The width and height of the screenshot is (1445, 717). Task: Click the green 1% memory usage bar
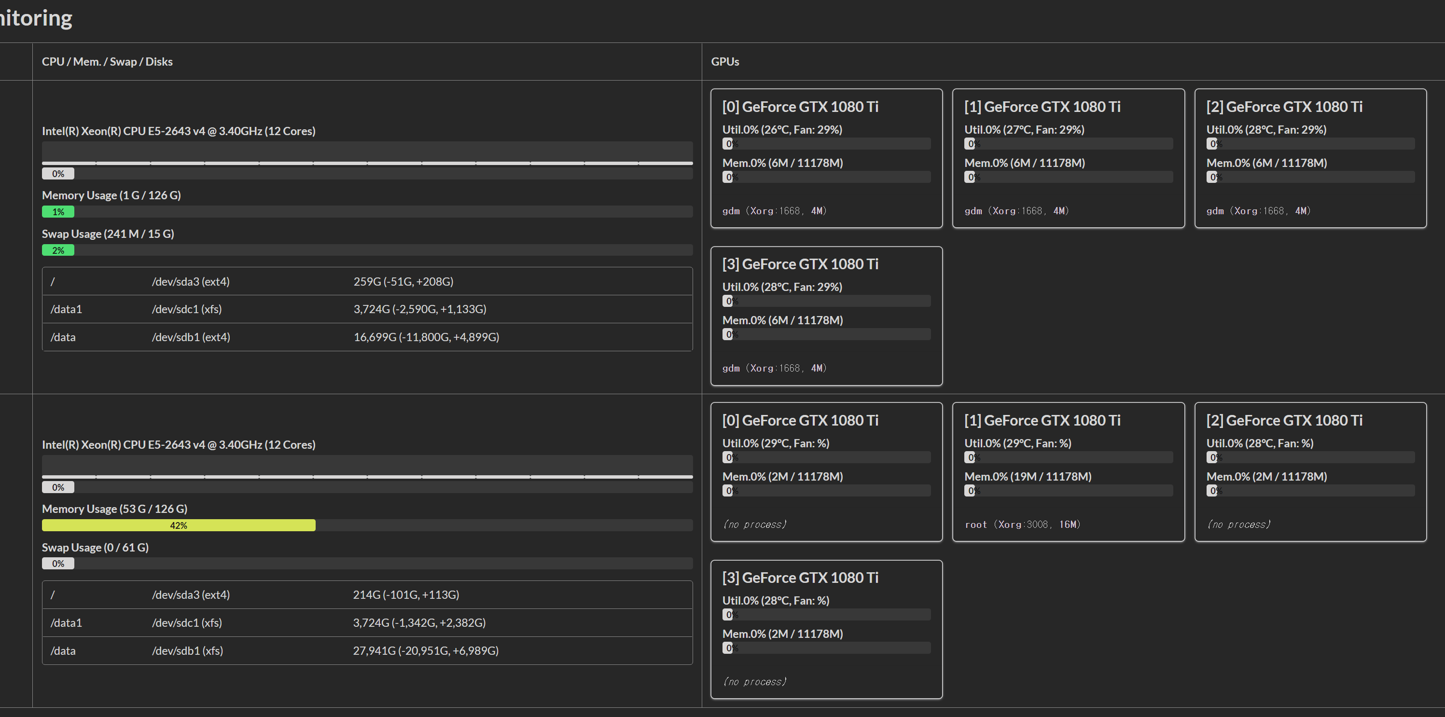pos(58,212)
